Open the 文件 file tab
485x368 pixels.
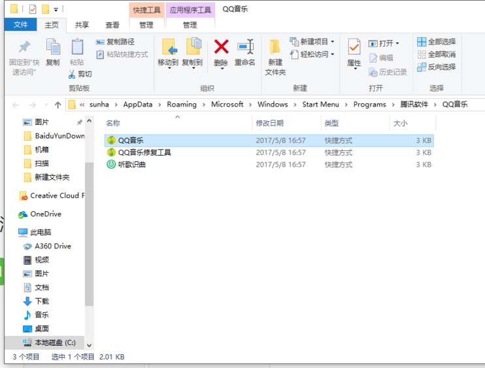(21, 25)
